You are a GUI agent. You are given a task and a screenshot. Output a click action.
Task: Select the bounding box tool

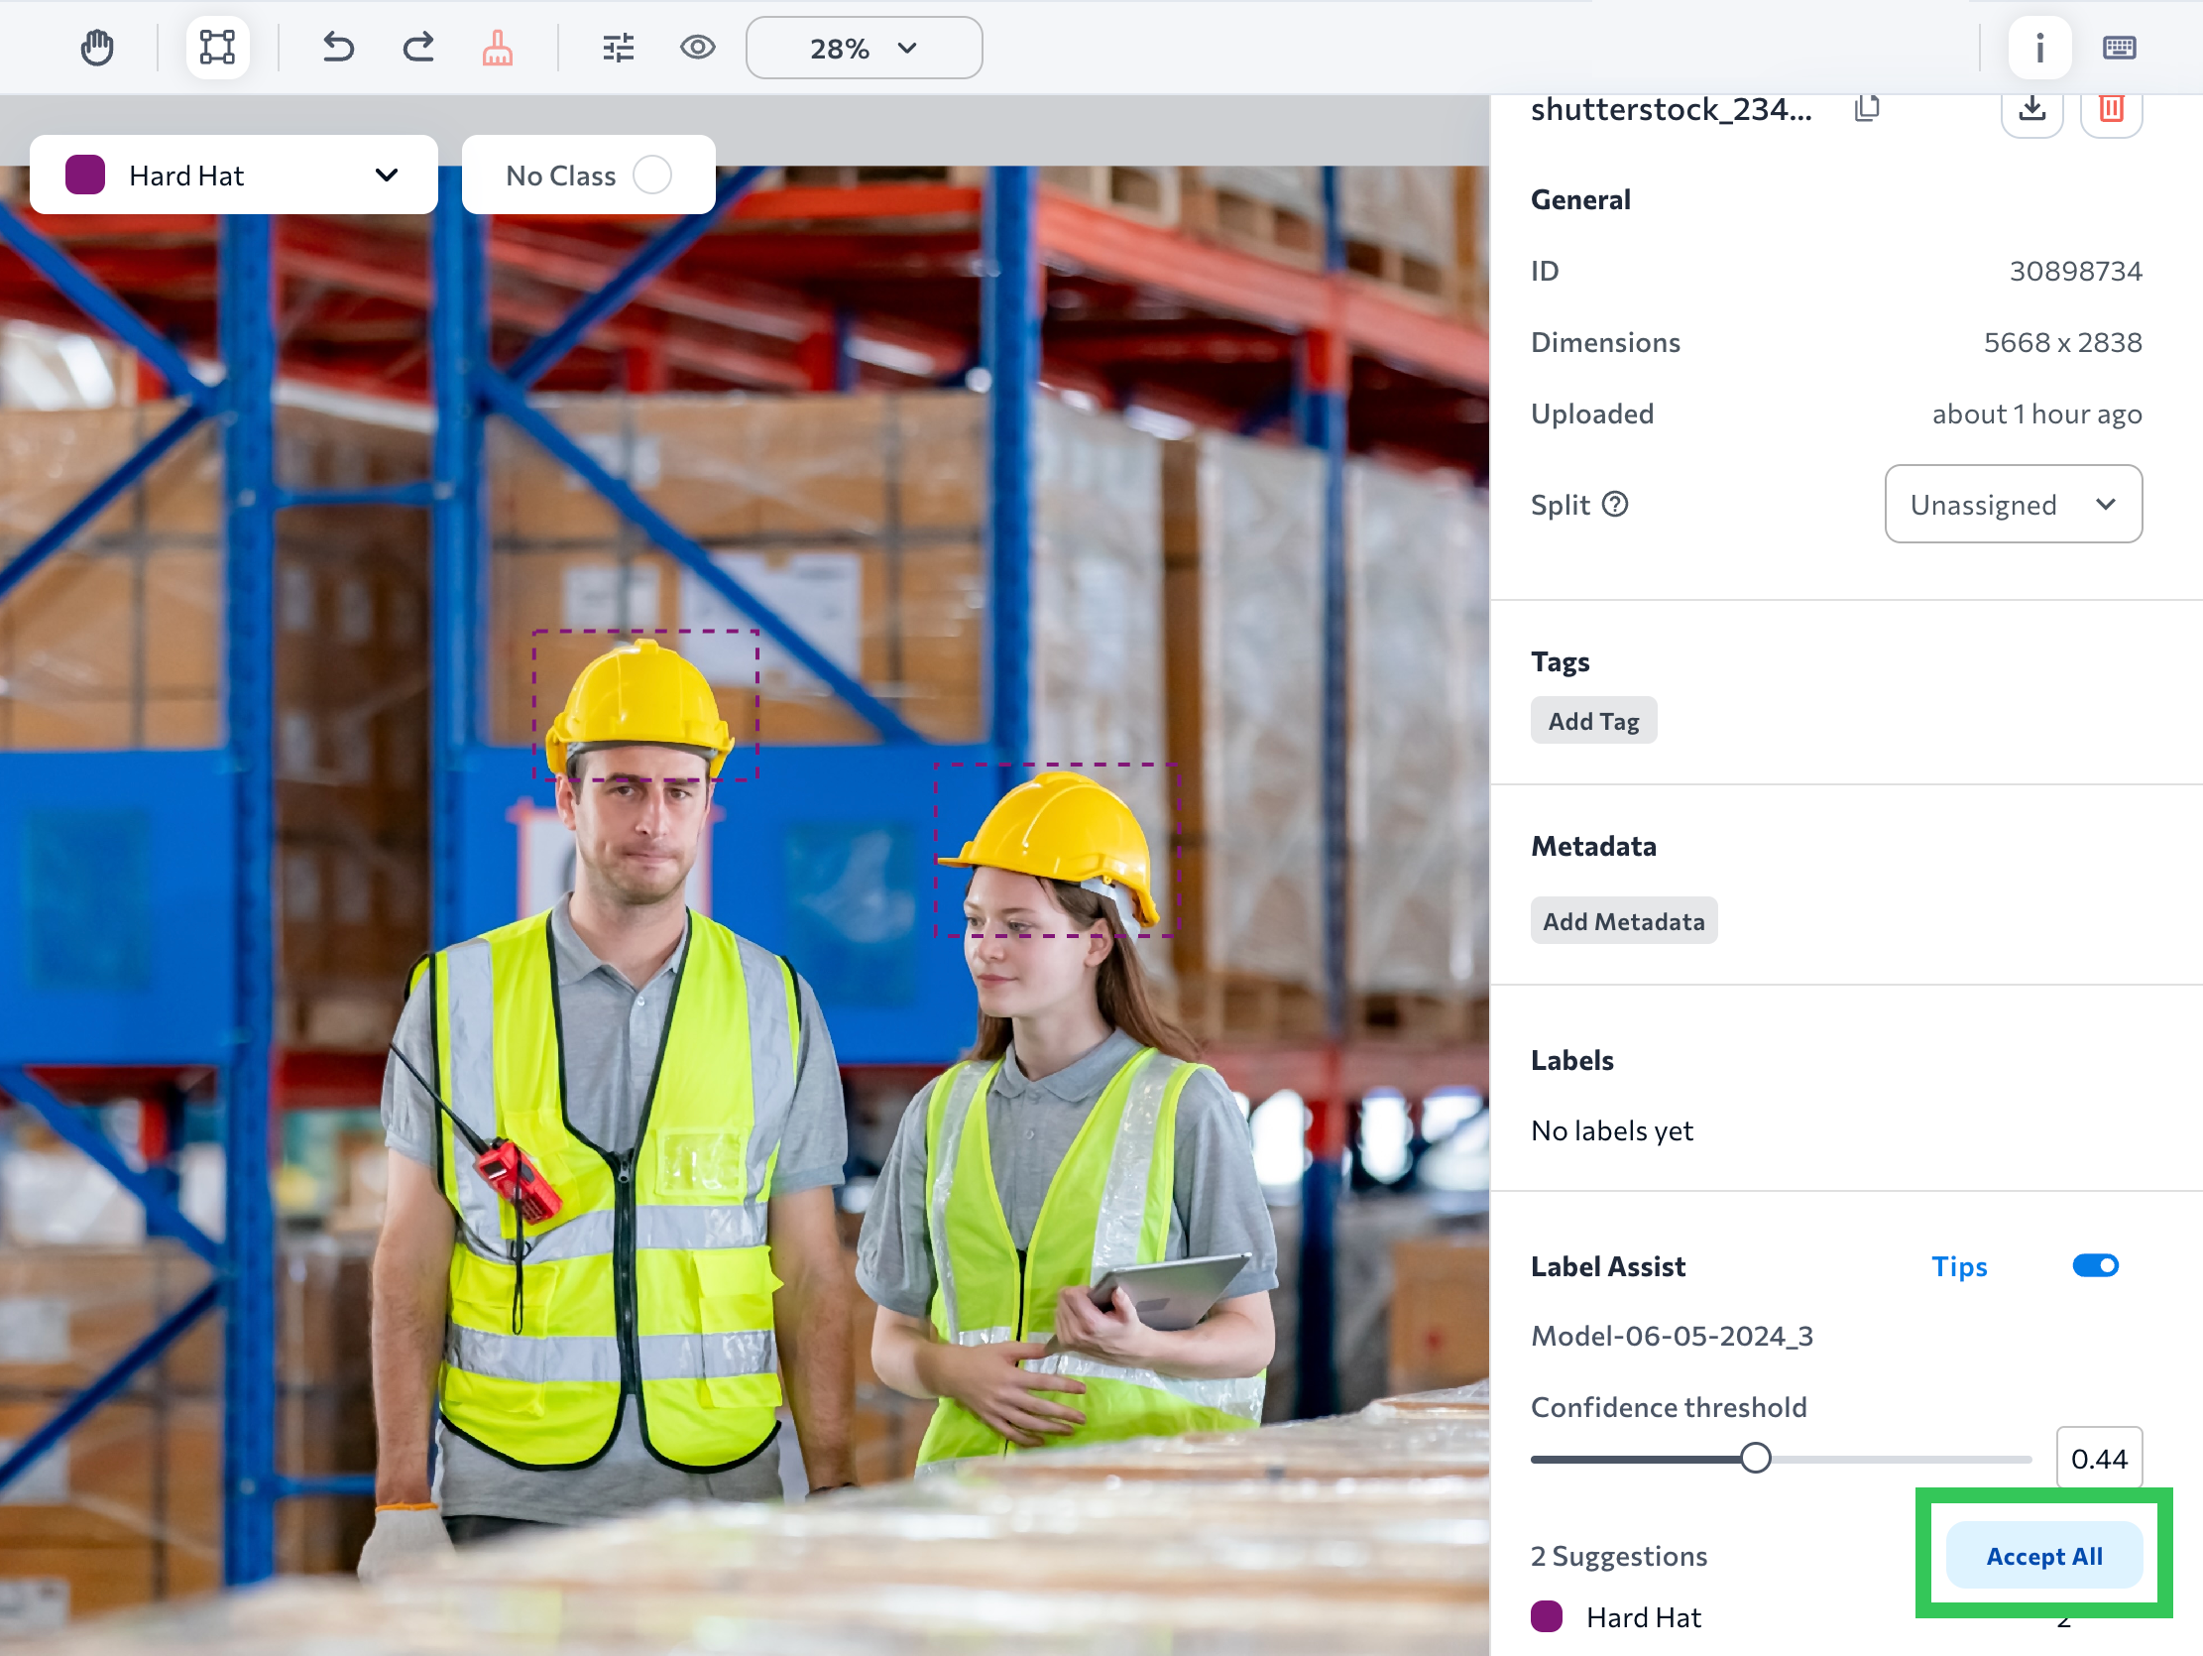coord(216,48)
